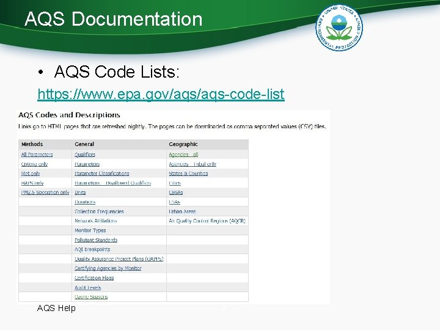This screenshot has width=440, height=330.
Task: Open the Audit Levels link
Action: pyautogui.click(x=88, y=287)
